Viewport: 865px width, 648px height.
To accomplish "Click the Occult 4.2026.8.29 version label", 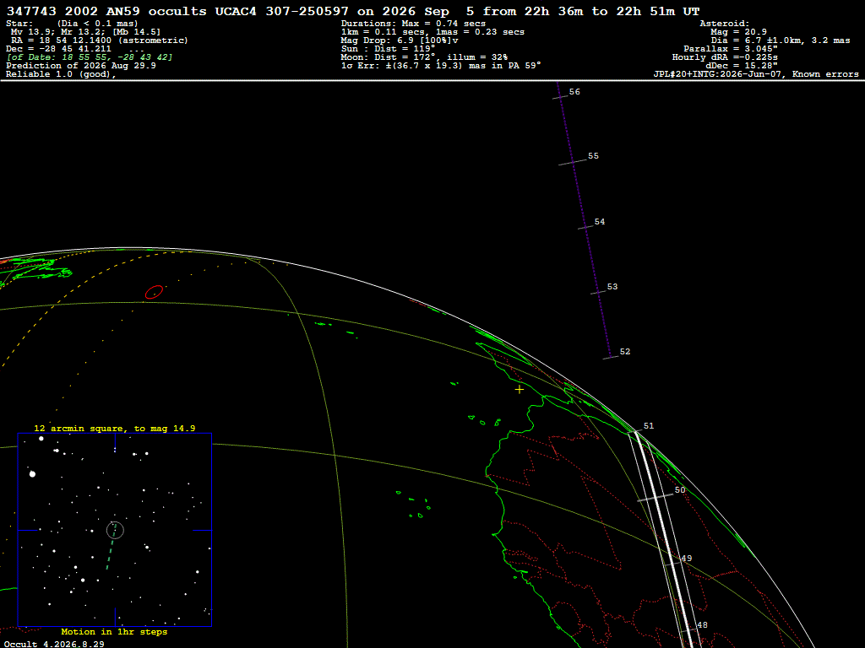I will point(54,644).
